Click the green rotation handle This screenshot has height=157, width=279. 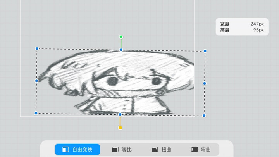tap(121, 37)
